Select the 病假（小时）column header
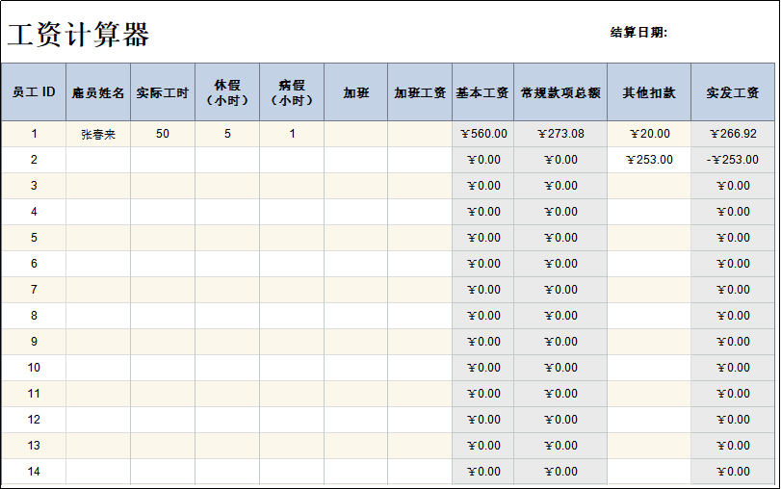Image resolution: width=781 pixels, height=489 pixels. [x=292, y=92]
